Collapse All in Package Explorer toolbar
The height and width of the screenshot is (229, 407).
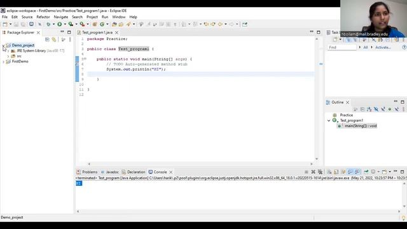click(47, 39)
